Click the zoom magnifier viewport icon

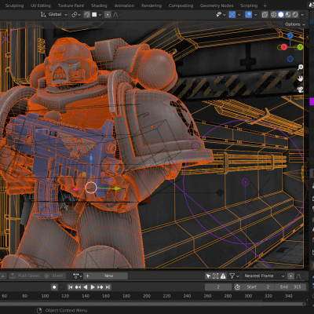click(x=300, y=68)
